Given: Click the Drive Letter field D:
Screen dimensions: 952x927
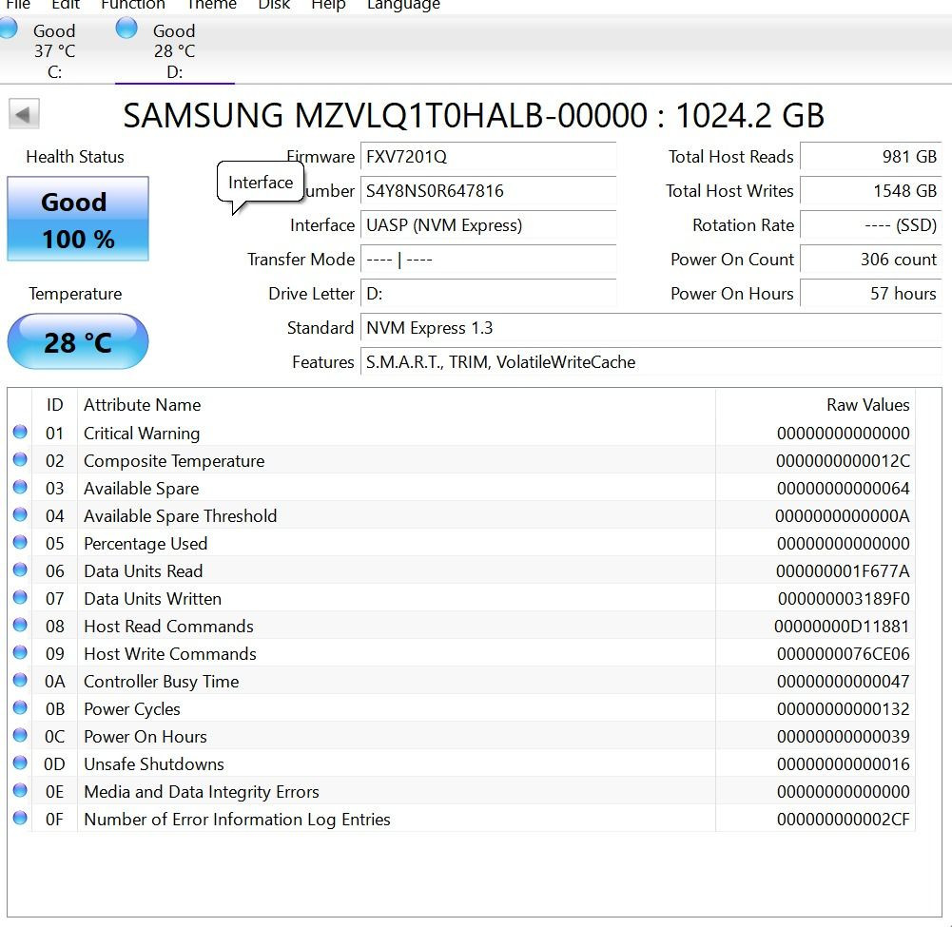Looking at the screenshot, I should (x=488, y=294).
